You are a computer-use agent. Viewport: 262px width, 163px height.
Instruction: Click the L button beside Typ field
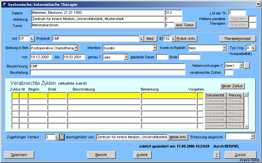pos(254,48)
